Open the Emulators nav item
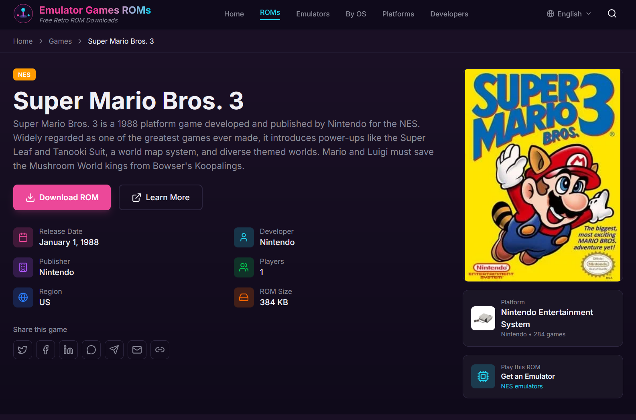 313,14
